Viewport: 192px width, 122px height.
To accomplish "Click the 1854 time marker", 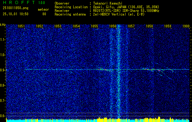I will [x=76, y=26].
